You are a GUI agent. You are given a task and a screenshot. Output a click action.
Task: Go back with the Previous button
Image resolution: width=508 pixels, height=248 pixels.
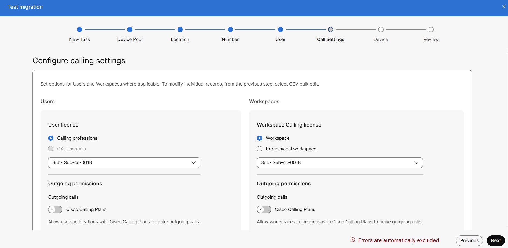pos(469,240)
